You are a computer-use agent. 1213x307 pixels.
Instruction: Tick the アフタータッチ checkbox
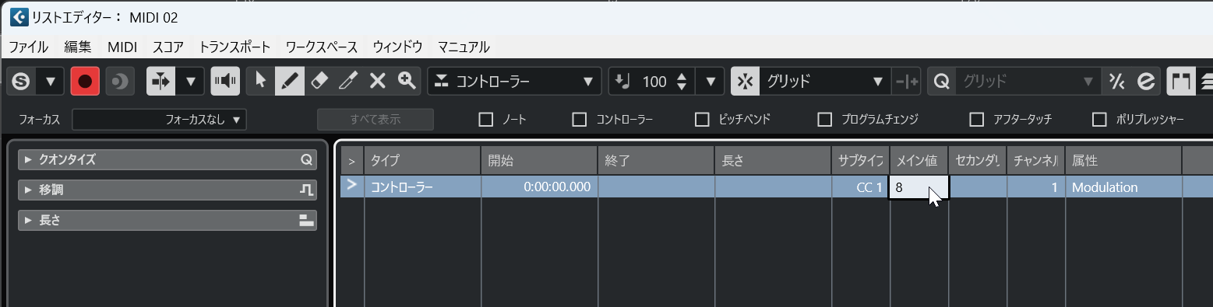(977, 120)
